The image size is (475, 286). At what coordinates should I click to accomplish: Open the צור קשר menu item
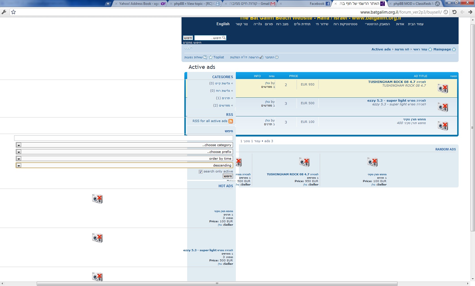pyautogui.click(x=242, y=24)
